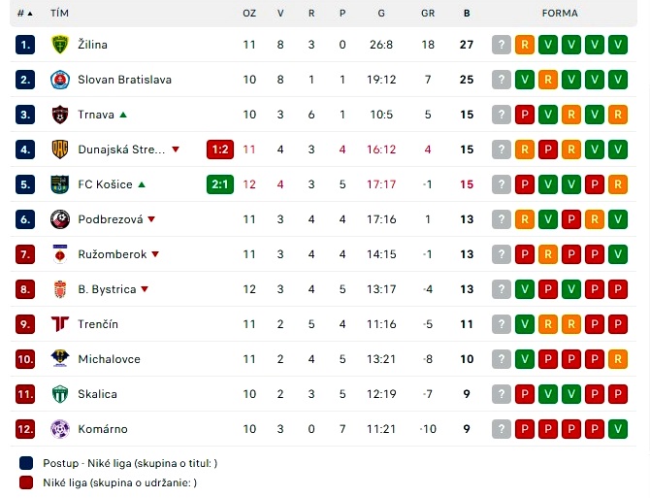Screen dimensions: 650x498
Task: Open the live 1:2 score for Dunajská Streda
Action: (x=220, y=149)
